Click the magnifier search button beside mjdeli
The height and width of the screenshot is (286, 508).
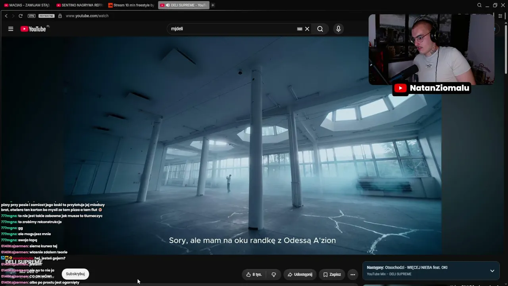coord(320,29)
